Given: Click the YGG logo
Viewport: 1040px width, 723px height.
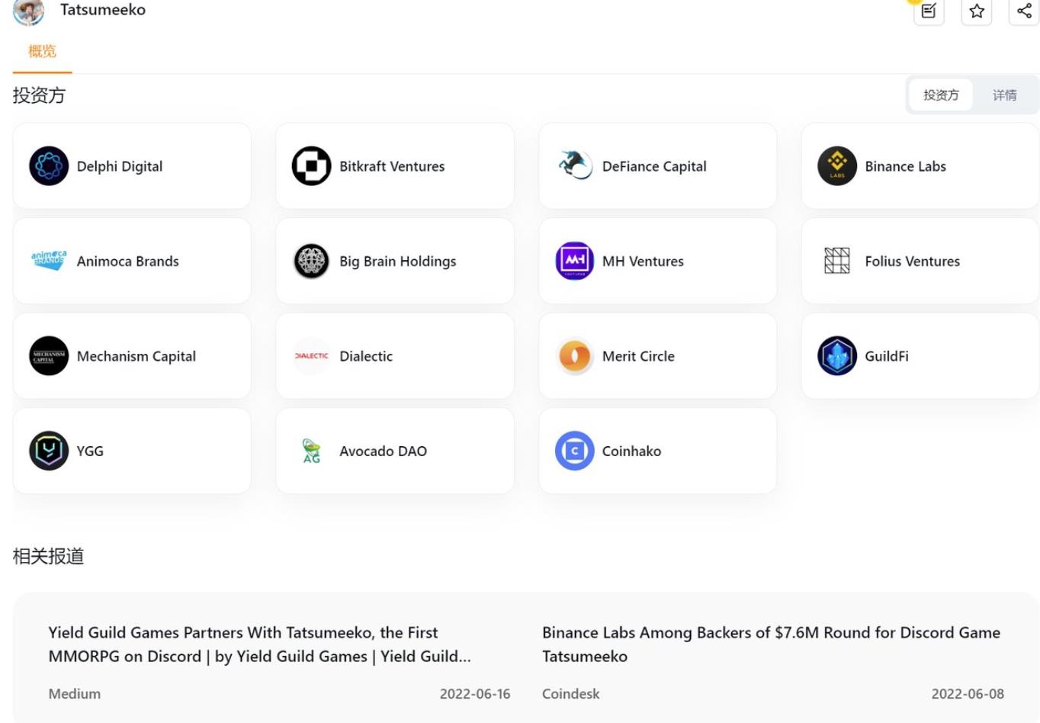Looking at the screenshot, I should [x=49, y=451].
